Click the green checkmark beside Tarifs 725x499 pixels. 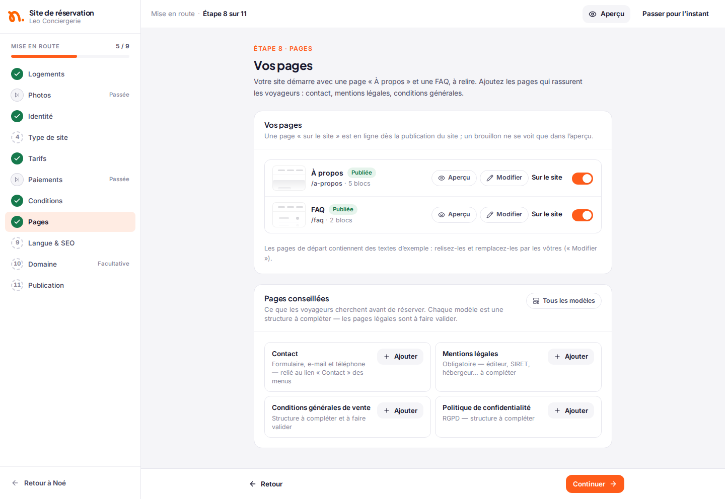coord(17,158)
